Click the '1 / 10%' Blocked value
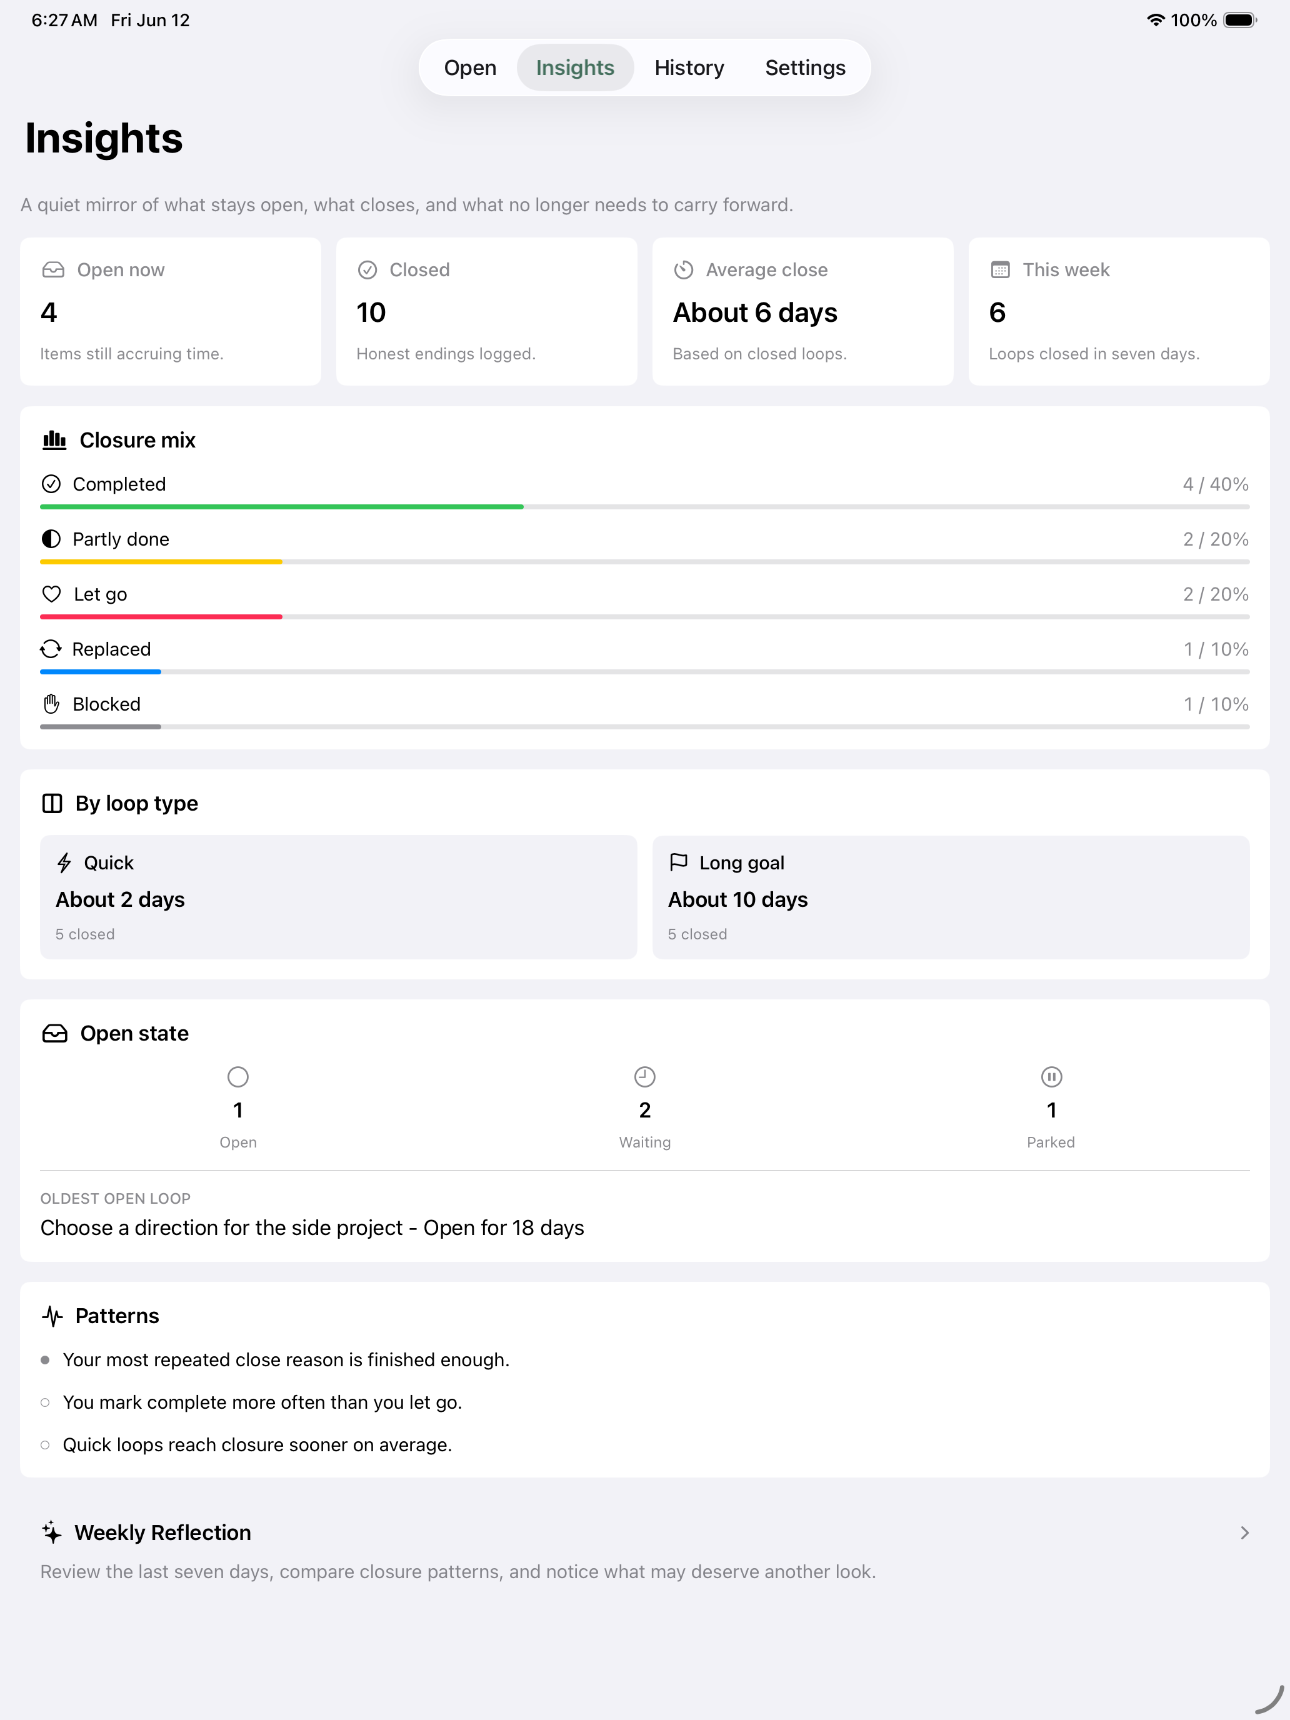Viewport: 1290px width, 1720px height. pyautogui.click(x=1216, y=704)
